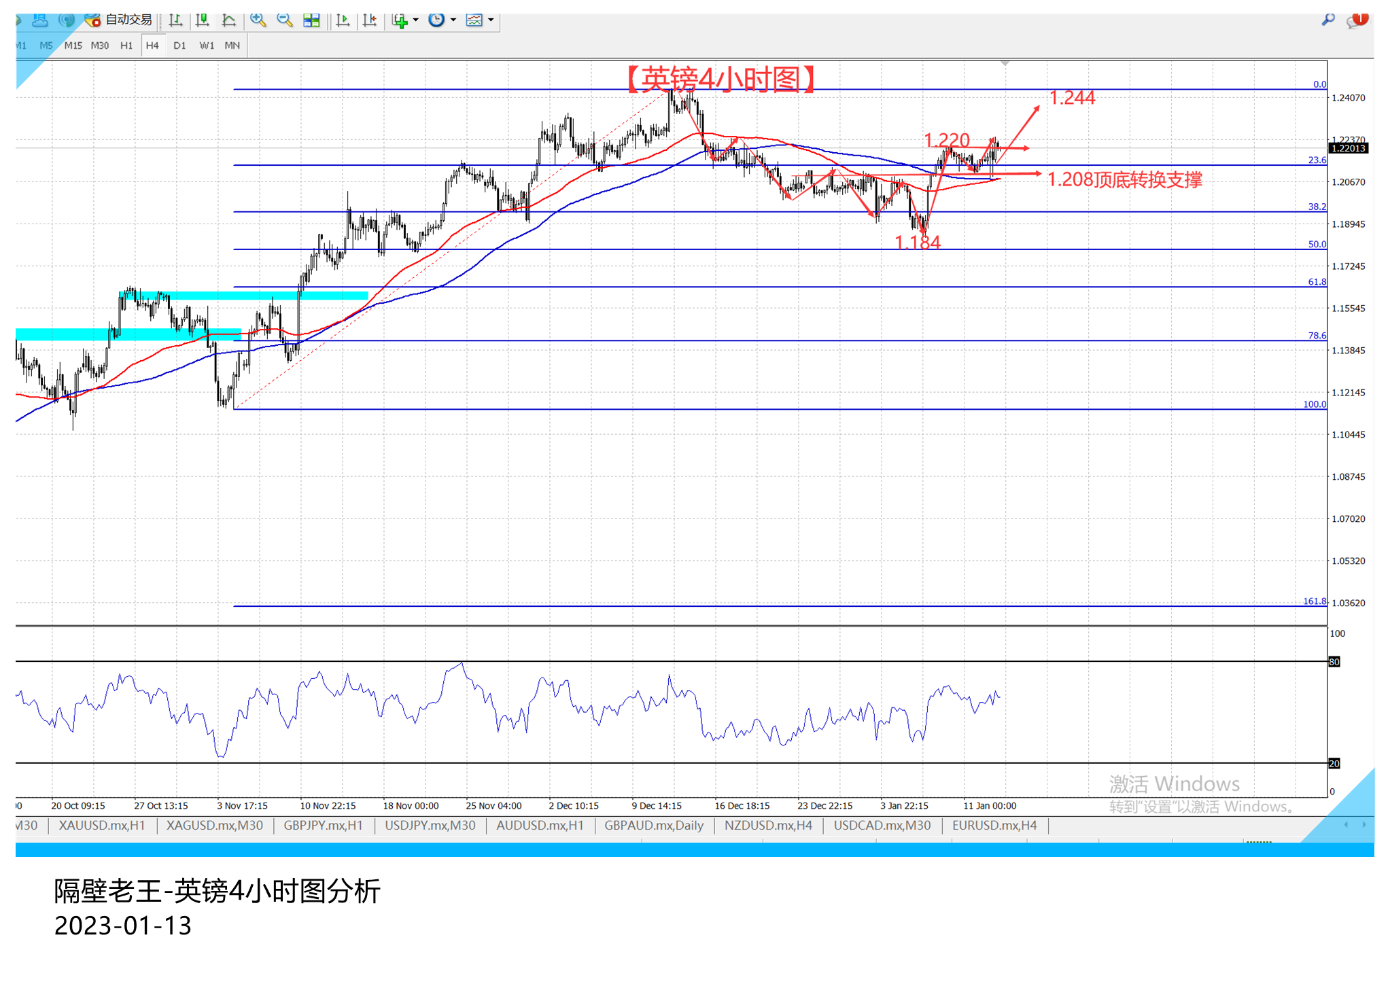This screenshot has width=1390, height=986.
Task: Expand templates dropdown arrow
Action: (x=491, y=20)
